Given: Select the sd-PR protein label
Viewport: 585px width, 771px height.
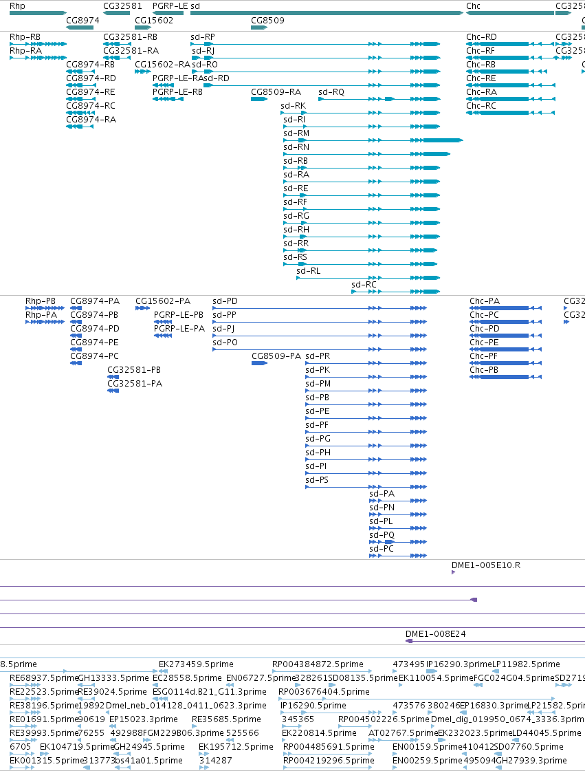Looking at the screenshot, I should point(318,356).
